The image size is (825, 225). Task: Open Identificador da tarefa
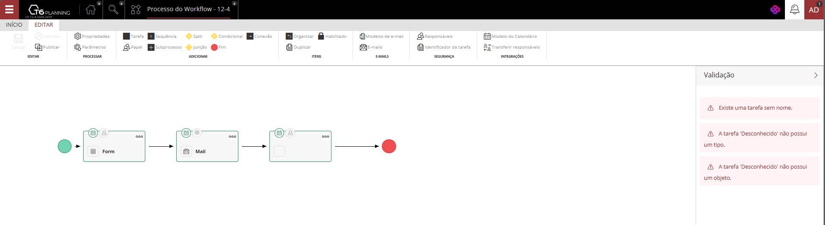coord(444,47)
